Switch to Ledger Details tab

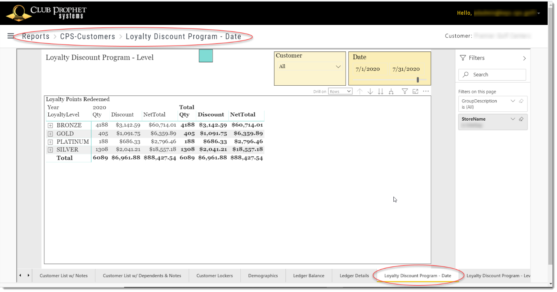354,276
